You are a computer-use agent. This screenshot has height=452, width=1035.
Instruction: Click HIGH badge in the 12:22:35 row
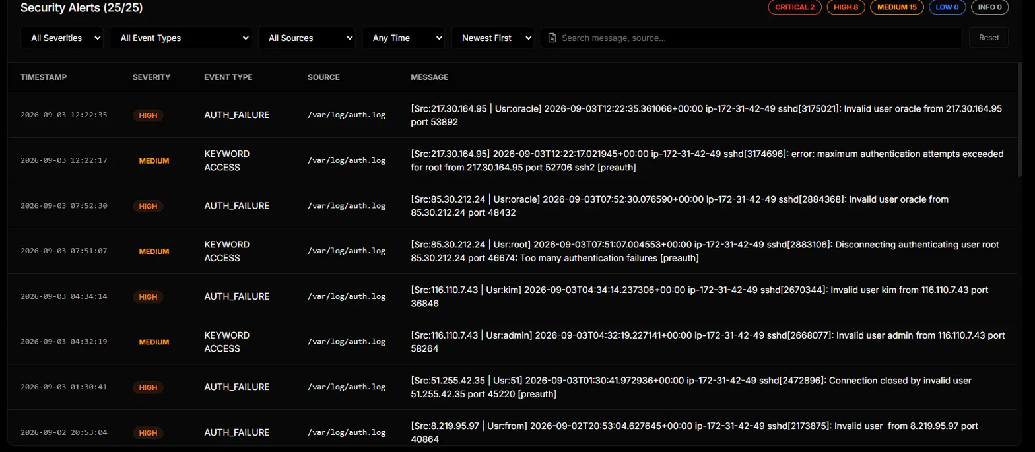[148, 115]
